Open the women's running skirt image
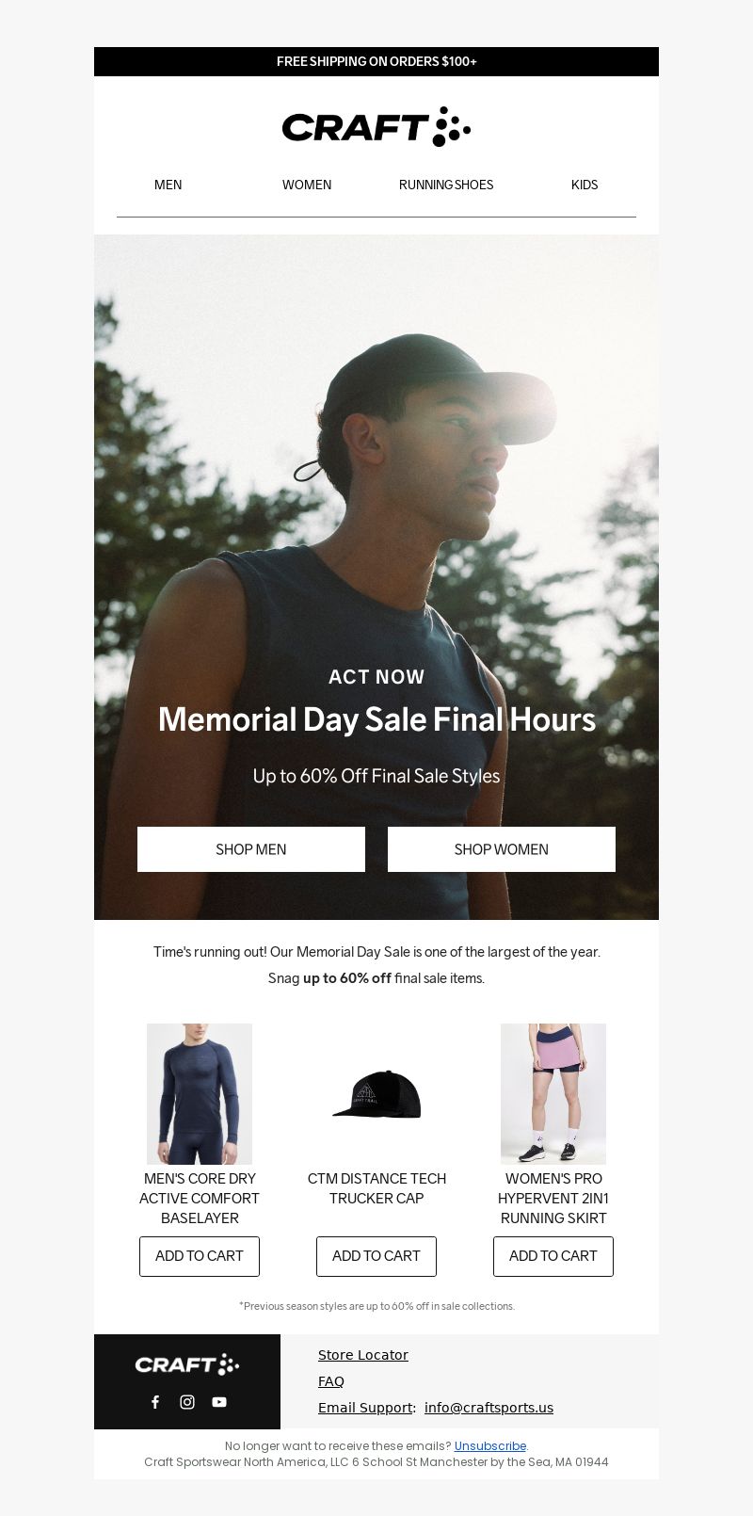Viewport: 753px width, 1516px height. [553, 1094]
